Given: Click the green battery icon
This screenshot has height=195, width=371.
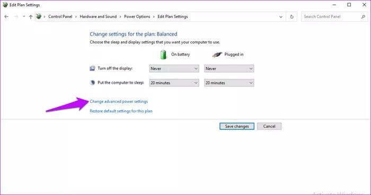Looking at the screenshot, I should 163,55.
